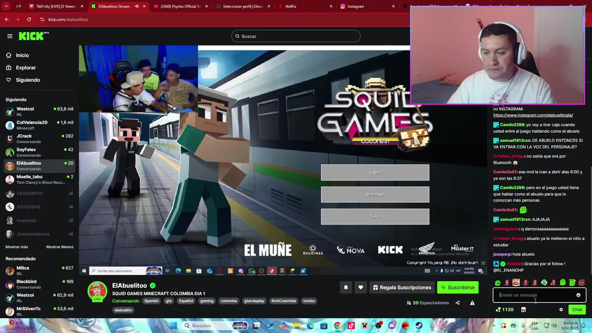The width and height of the screenshot is (592, 333).
Task: Open the Chrome taskbar icon
Action: point(338,326)
